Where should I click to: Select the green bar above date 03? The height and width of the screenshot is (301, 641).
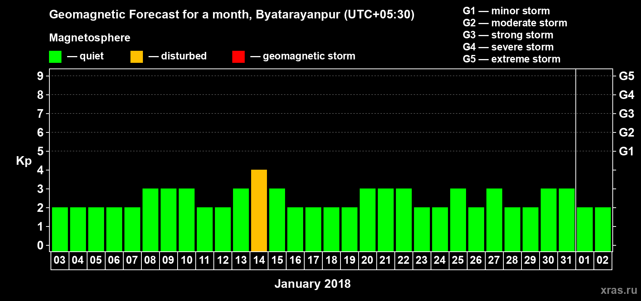click(60, 229)
